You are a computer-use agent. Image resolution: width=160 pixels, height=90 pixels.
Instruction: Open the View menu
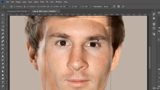coord(52,2)
